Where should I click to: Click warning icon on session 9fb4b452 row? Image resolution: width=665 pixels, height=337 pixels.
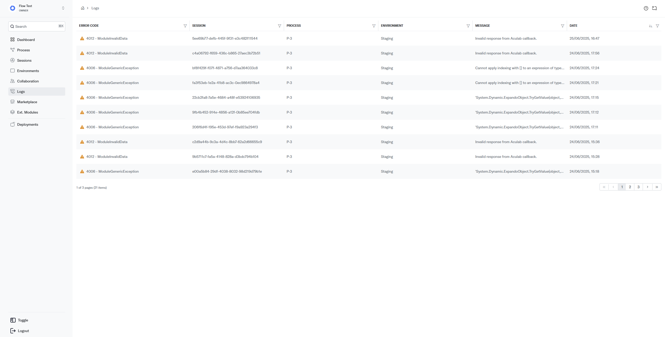(x=82, y=112)
